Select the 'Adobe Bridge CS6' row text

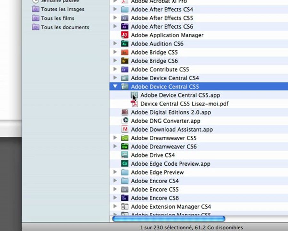pyautogui.click(x=155, y=61)
